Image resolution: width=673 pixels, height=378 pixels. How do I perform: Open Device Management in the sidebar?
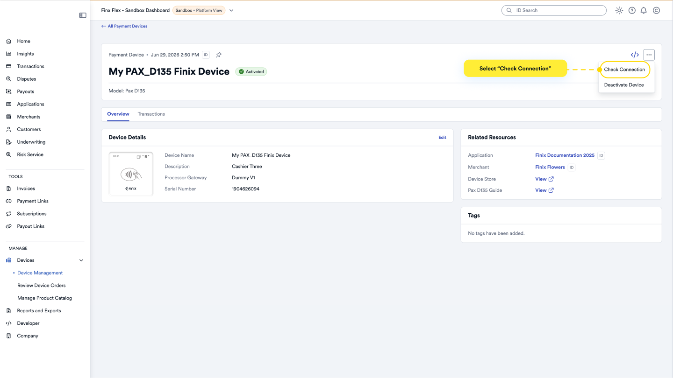click(40, 273)
